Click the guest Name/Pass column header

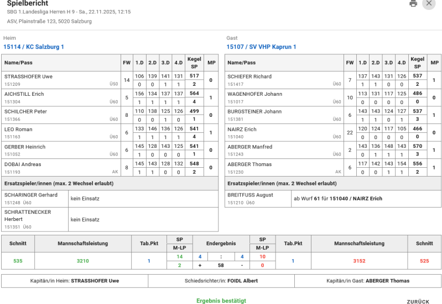point(242,63)
